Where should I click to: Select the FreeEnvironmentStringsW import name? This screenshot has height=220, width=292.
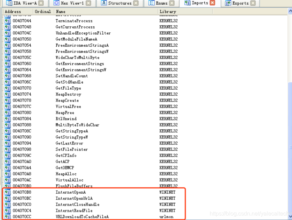[82, 51]
